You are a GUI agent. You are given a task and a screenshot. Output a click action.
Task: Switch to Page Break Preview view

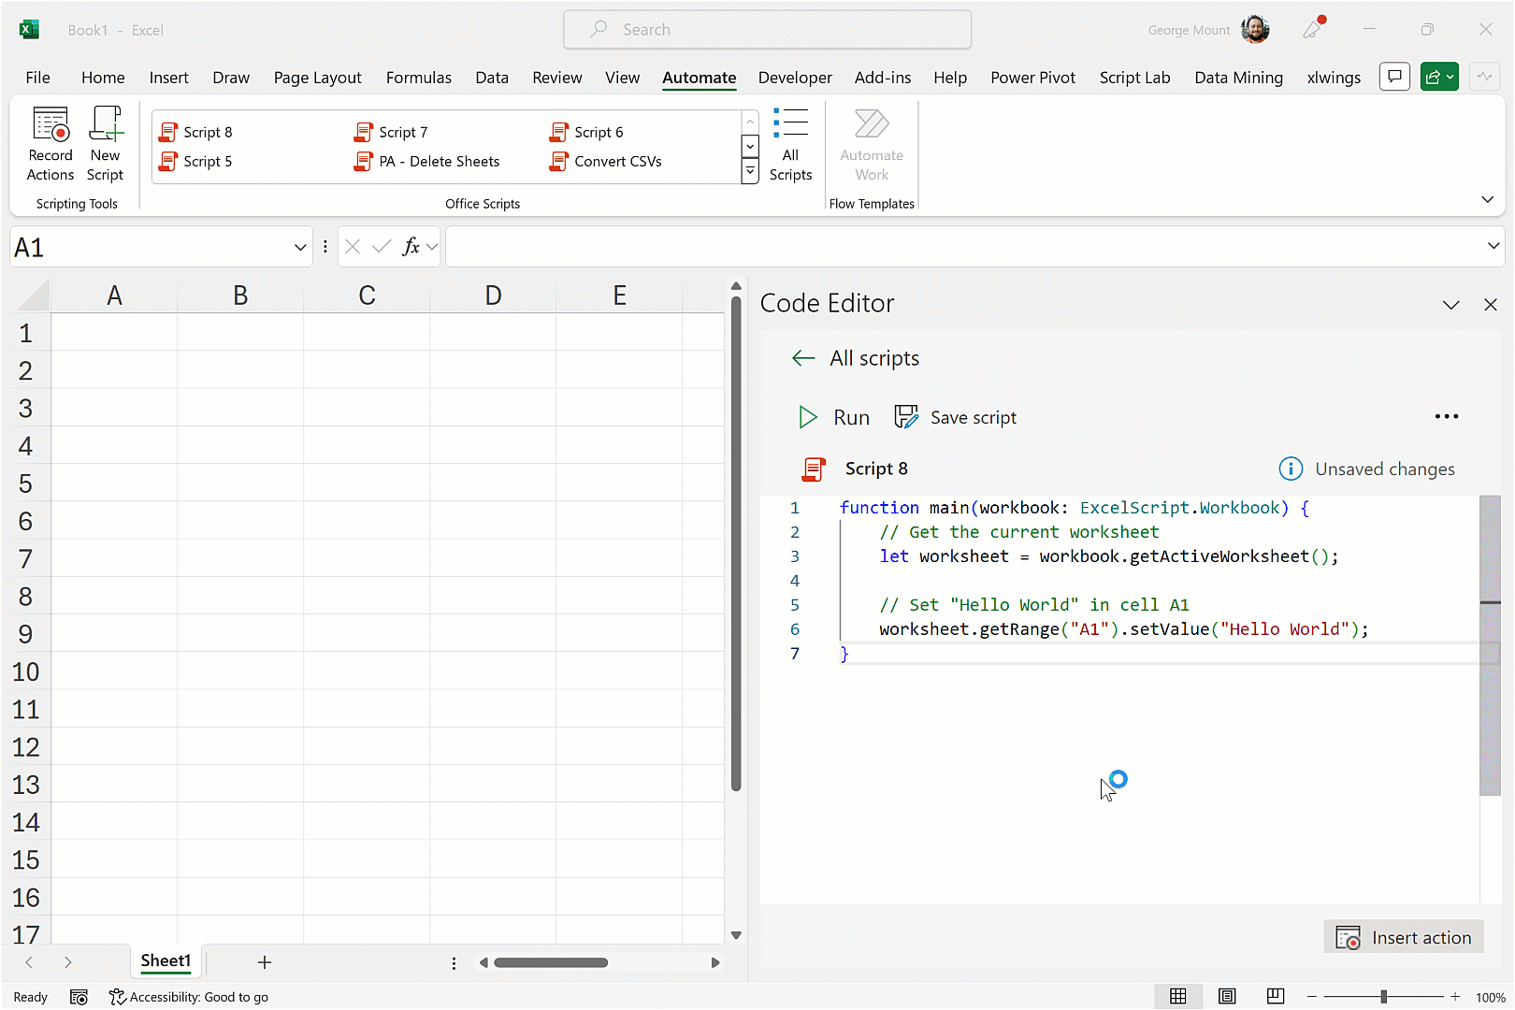pos(1276,997)
